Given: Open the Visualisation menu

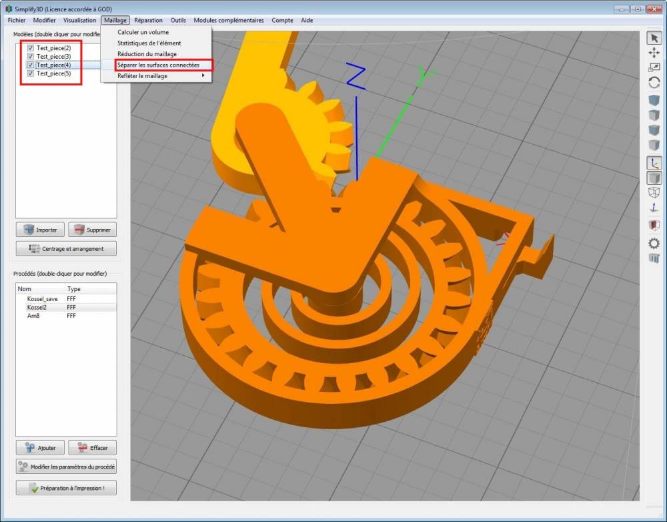Looking at the screenshot, I should [x=79, y=20].
